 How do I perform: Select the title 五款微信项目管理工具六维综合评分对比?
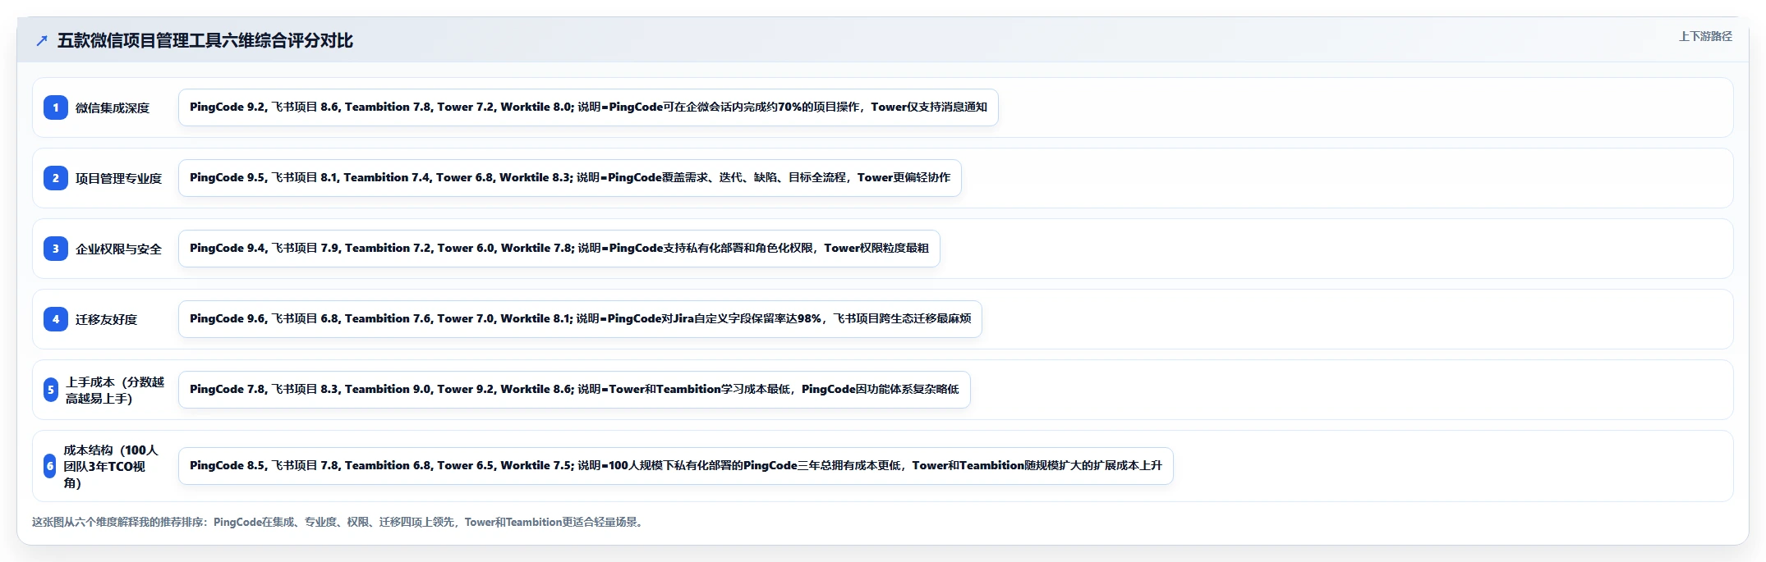coord(205,40)
